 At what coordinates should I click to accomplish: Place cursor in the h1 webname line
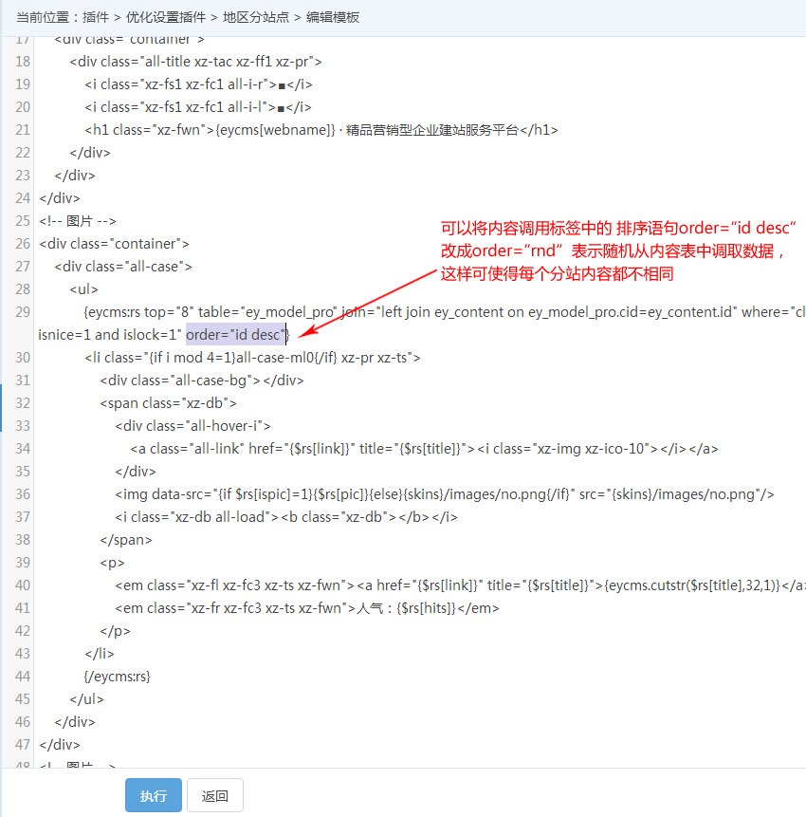(x=321, y=130)
